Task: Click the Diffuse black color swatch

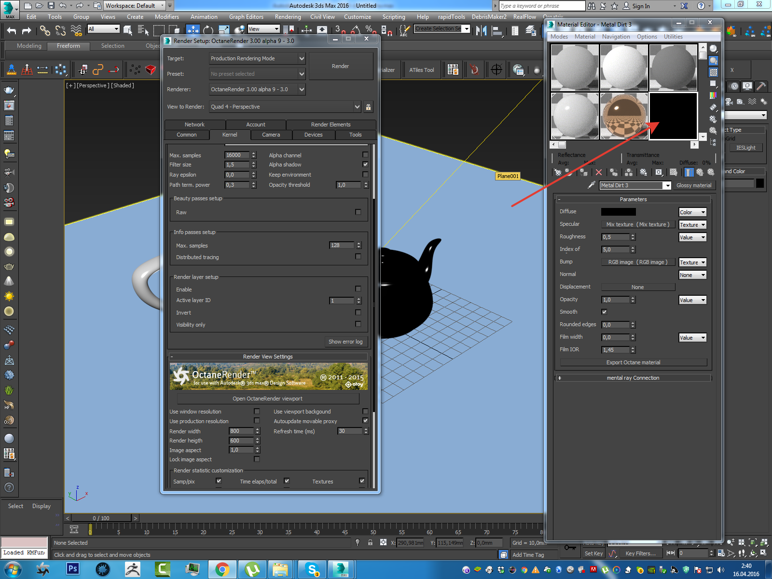Action: click(x=619, y=212)
